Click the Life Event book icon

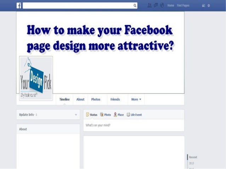point(128,114)
